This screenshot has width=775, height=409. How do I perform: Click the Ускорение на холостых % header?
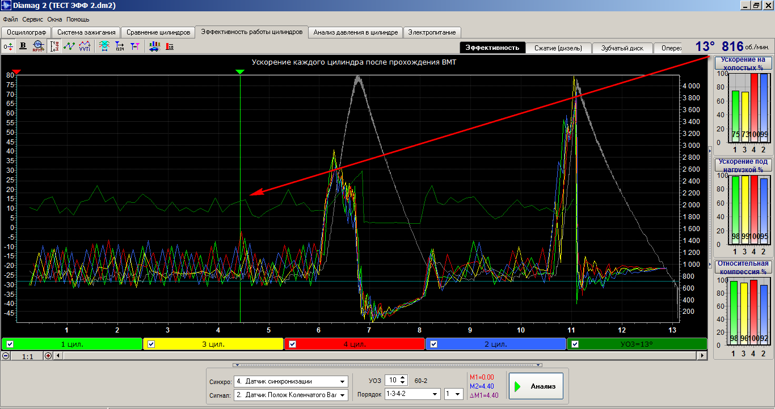(x=743, y=63)
